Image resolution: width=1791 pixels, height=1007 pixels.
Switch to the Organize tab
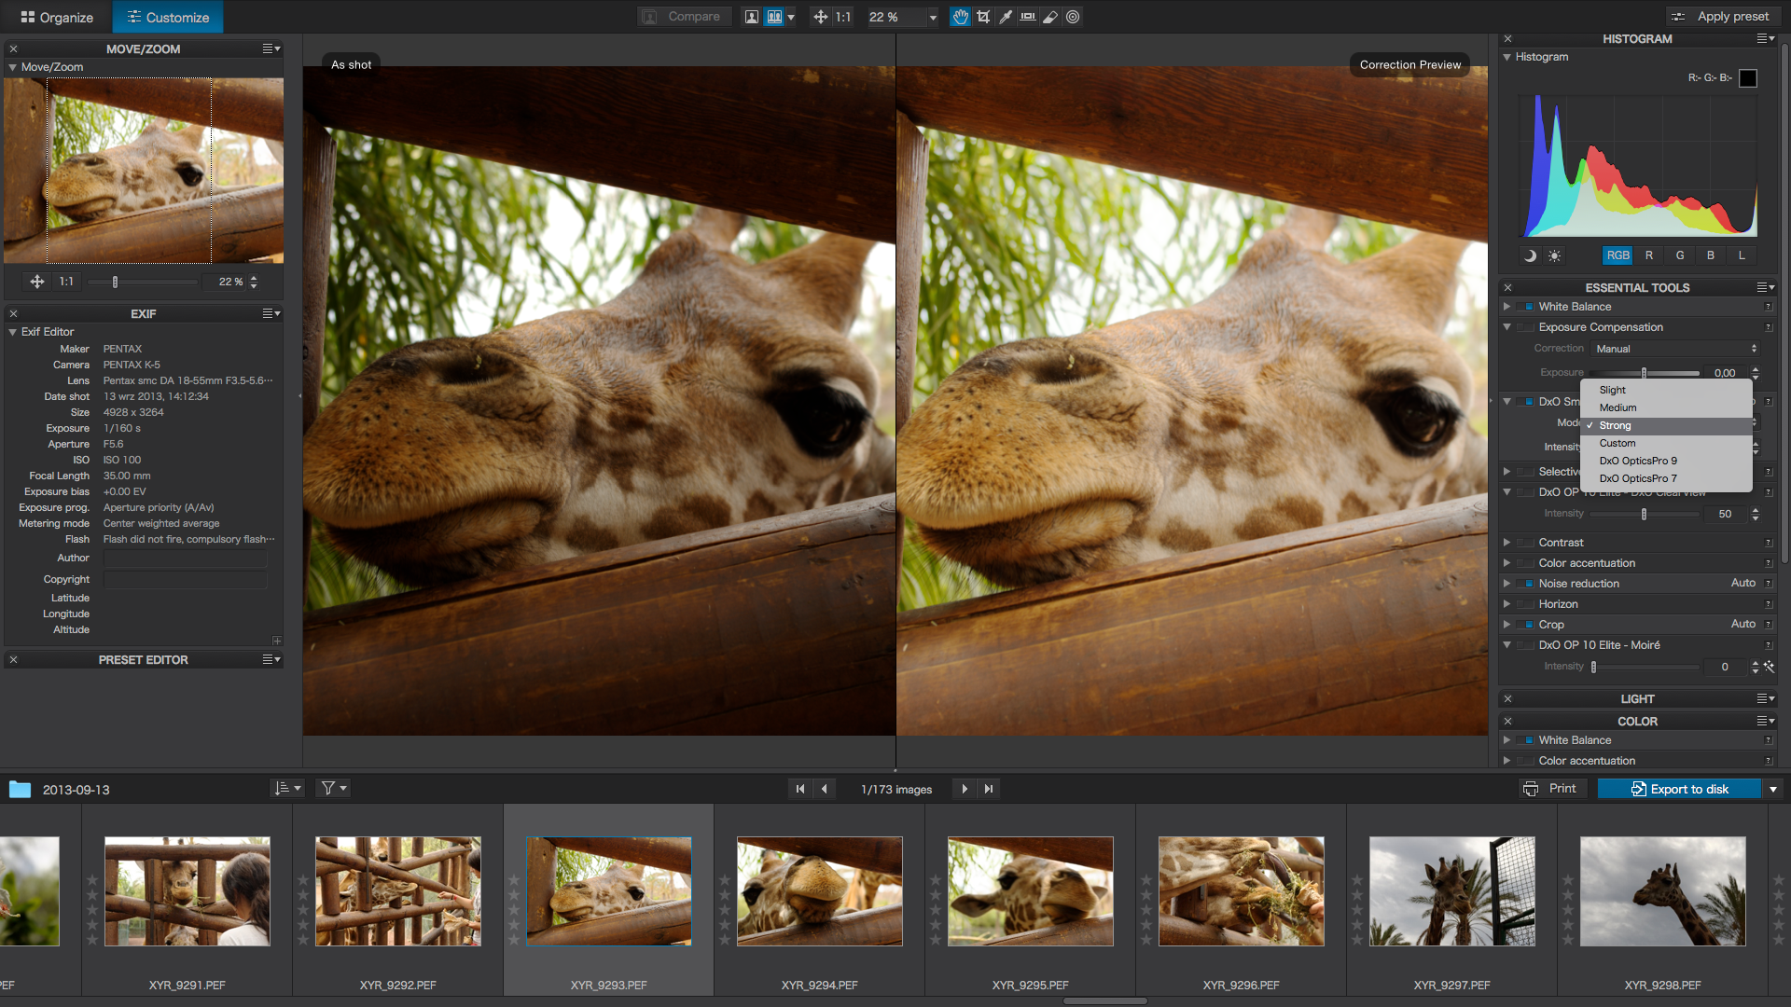pyautogui.click(x=57, y=17)
